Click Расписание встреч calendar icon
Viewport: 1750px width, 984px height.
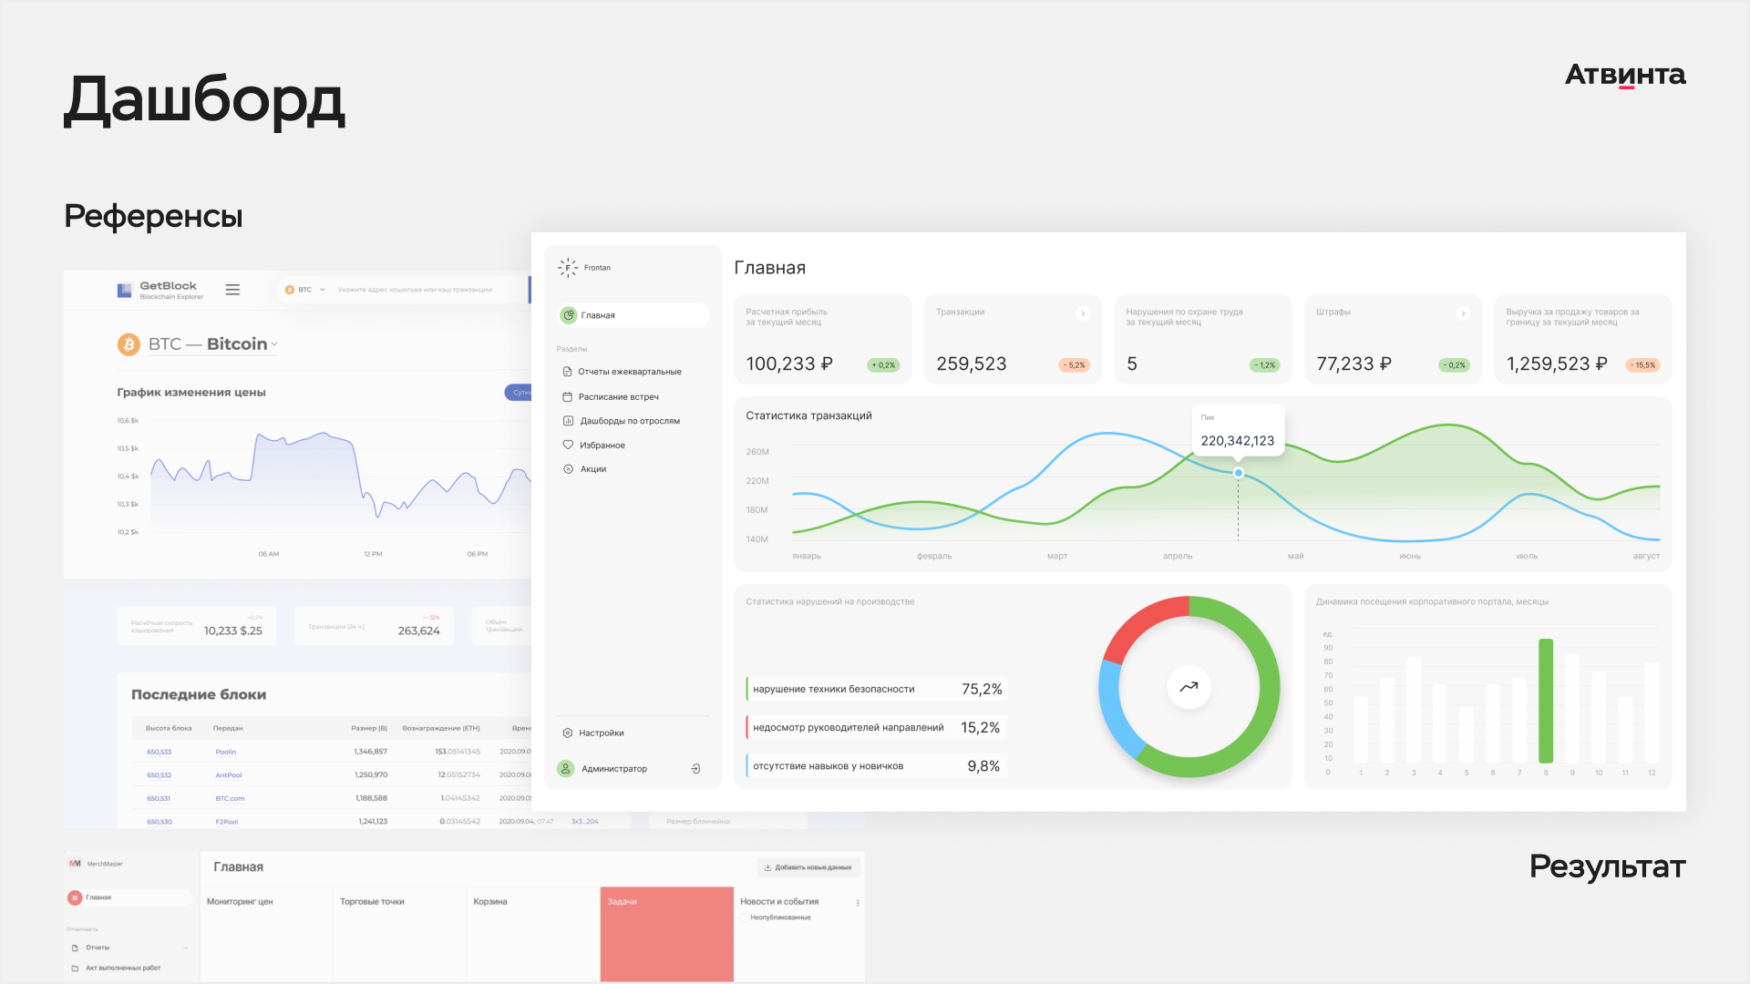coord(567,397)
